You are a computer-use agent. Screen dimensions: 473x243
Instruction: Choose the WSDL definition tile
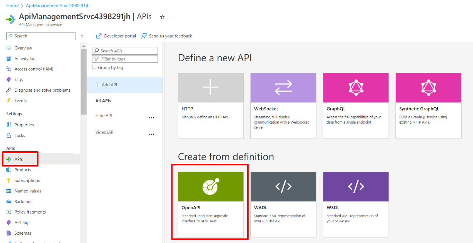(x=356, y=205)
